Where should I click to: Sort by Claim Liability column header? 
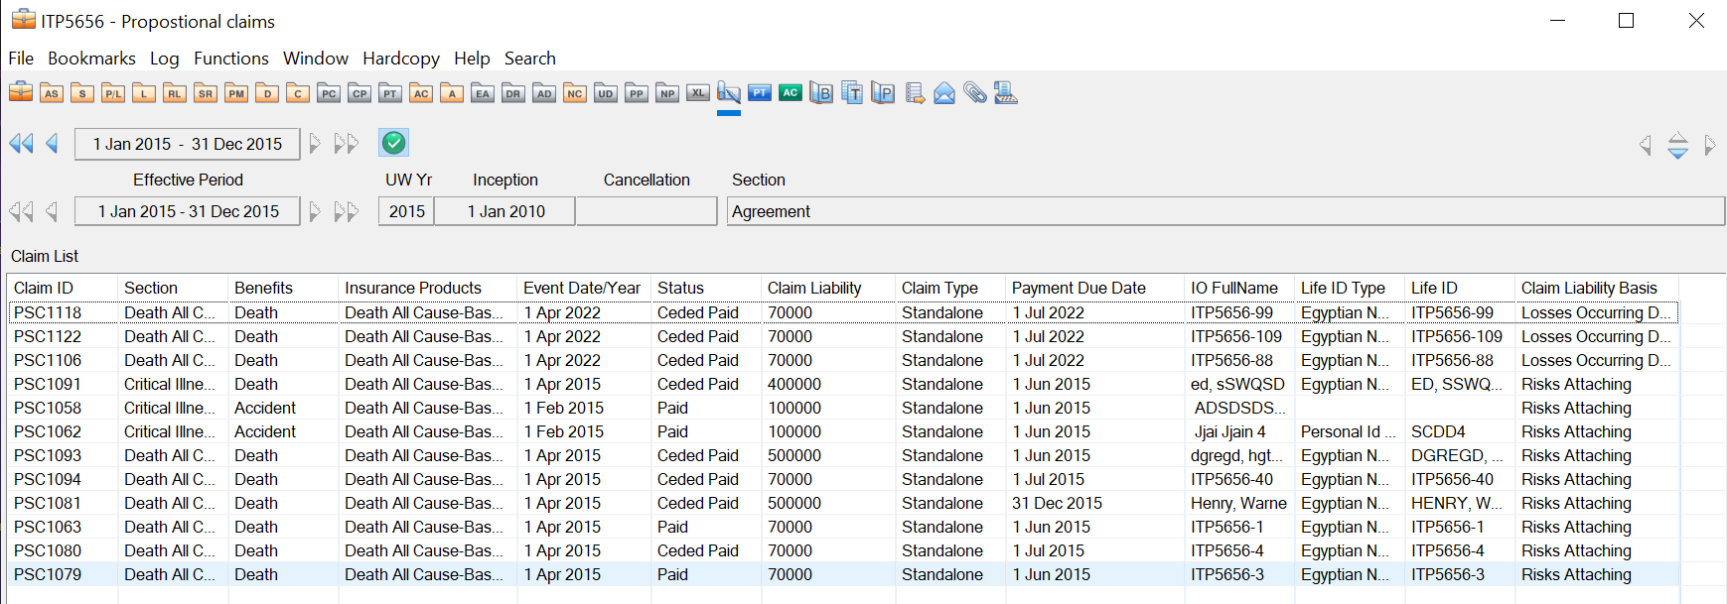(814, 288)
